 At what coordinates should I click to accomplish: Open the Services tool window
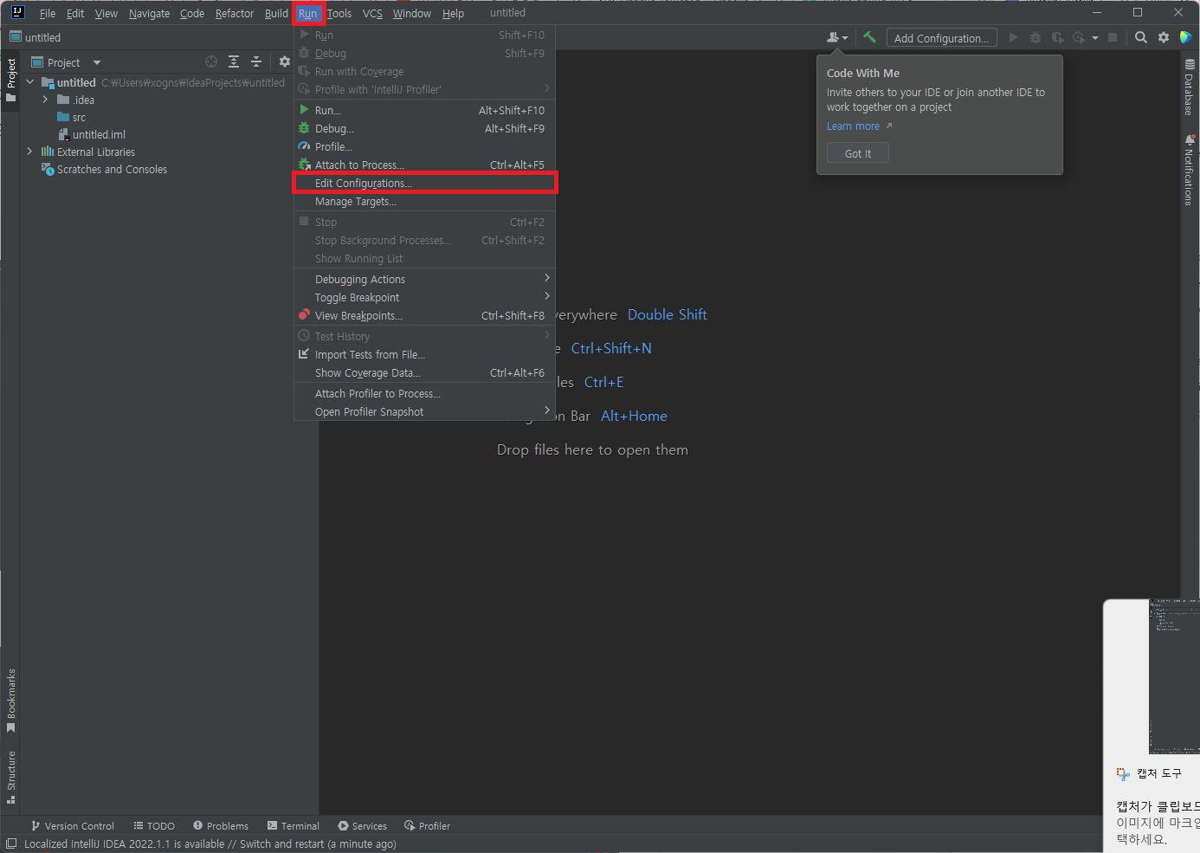click(363, 826)
